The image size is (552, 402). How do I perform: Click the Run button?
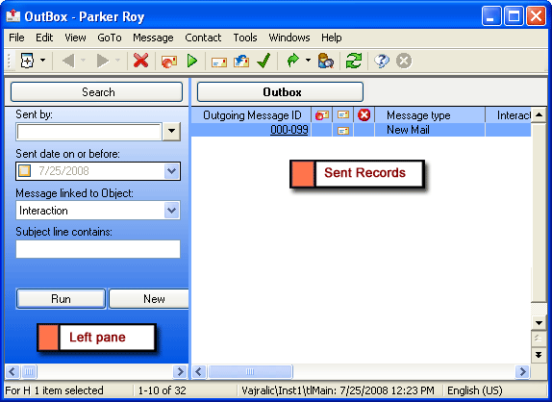point(61,299)
